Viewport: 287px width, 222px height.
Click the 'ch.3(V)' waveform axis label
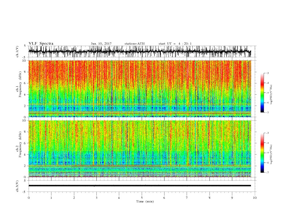(x=17, y=186)
